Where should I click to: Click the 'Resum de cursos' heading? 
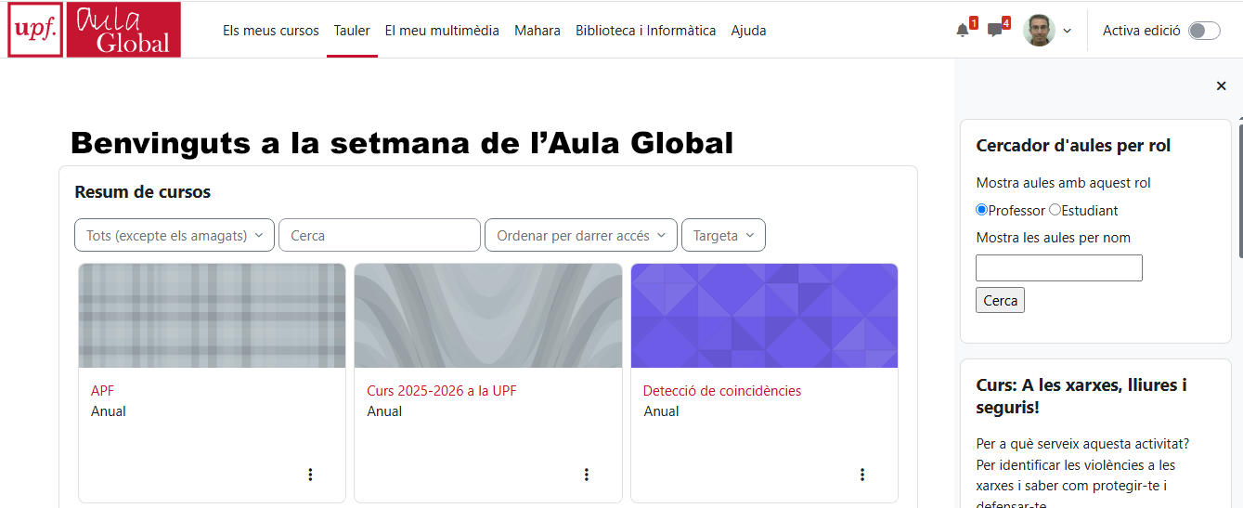pyautogui.click(x=143, y=192)
